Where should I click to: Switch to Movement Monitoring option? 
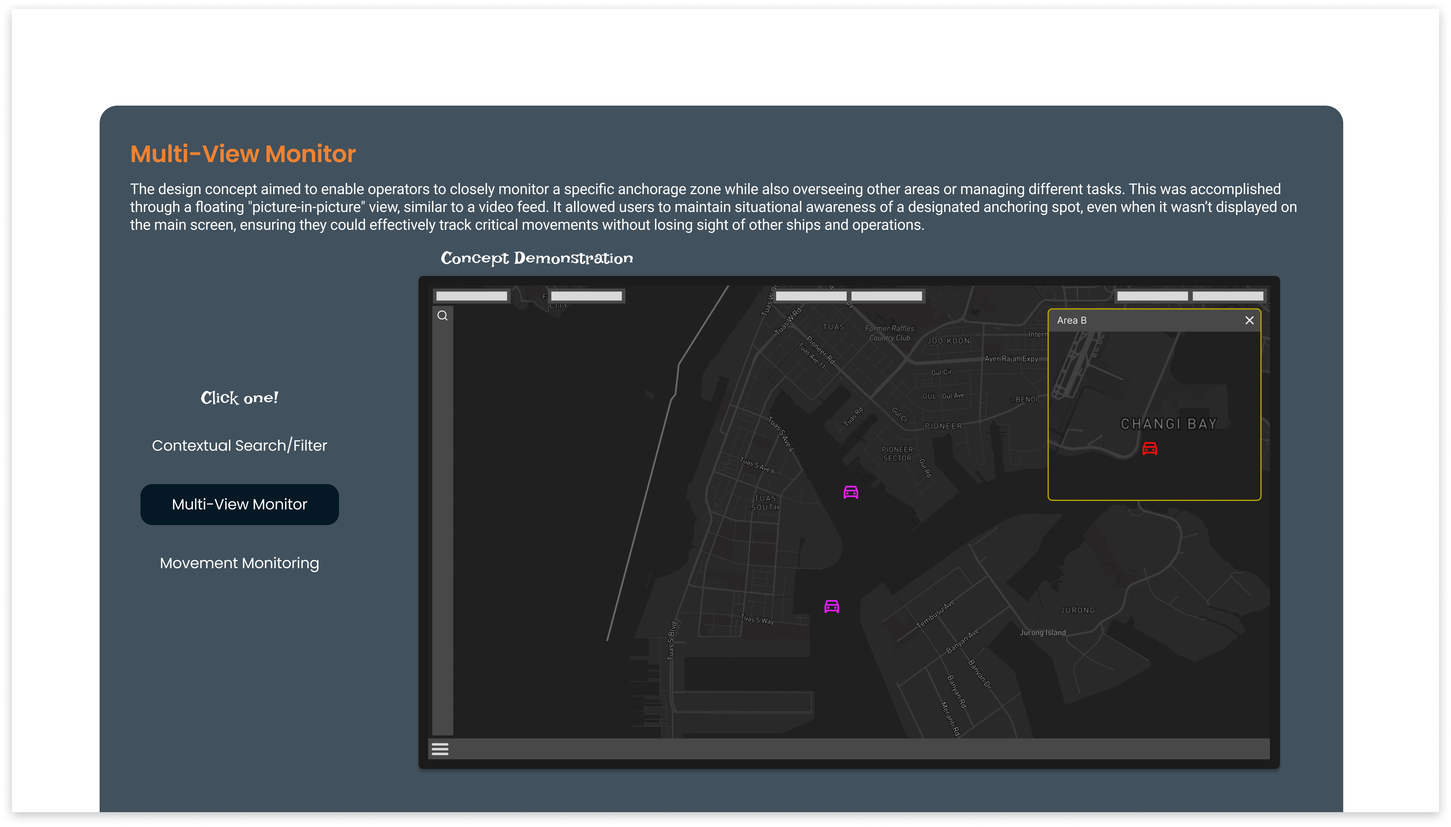pyautogui.click(x=239, y=563)
